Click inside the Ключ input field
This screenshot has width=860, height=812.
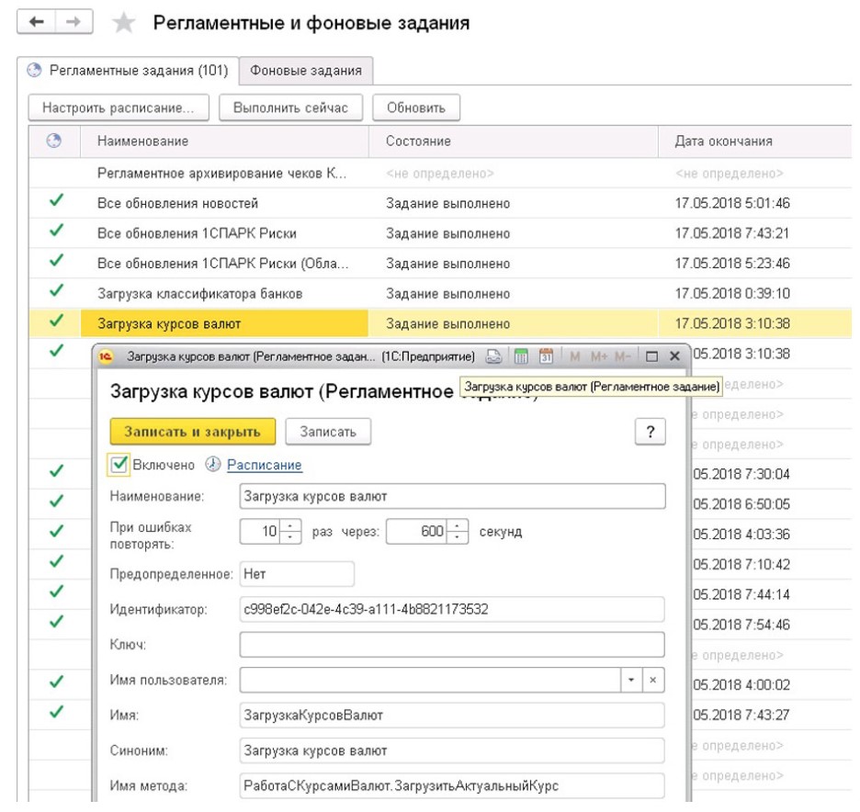pyautogui.click(x=413, y=644)
